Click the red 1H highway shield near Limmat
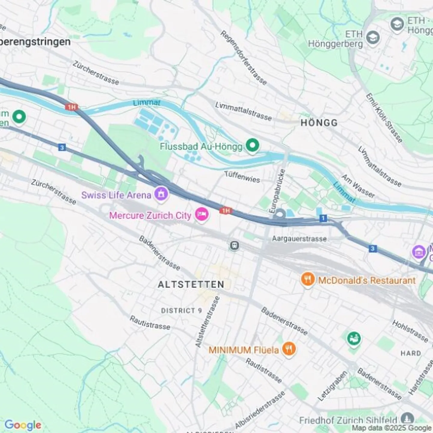The width and height of the screenshot is (433, 433). point(72,107)
